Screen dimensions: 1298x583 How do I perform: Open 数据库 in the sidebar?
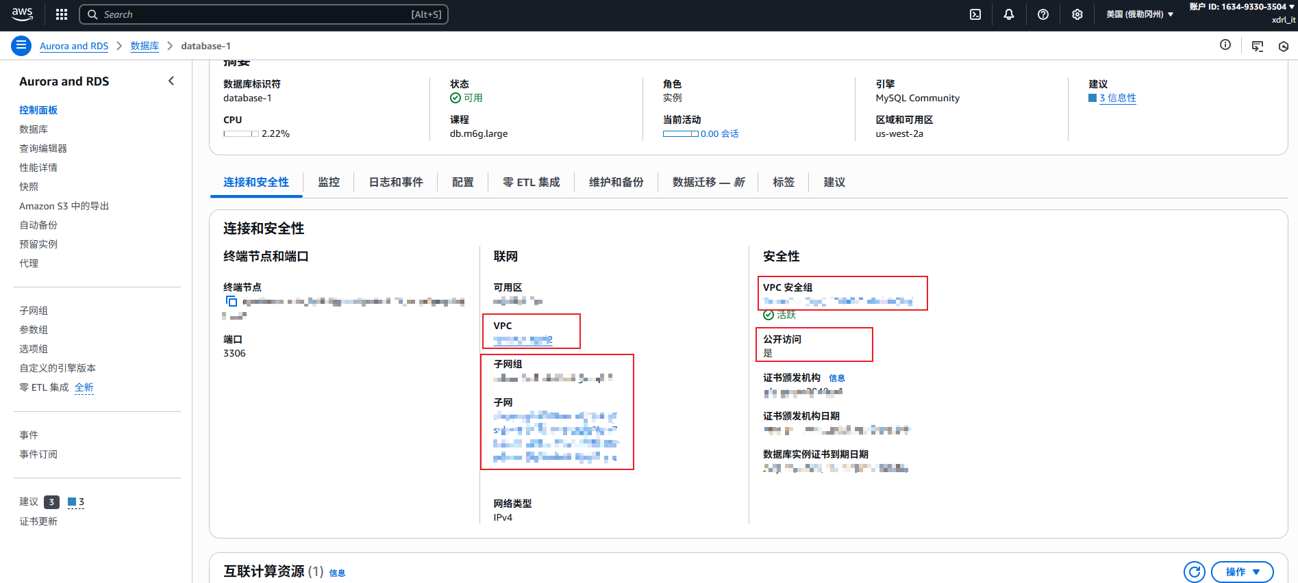34,129
